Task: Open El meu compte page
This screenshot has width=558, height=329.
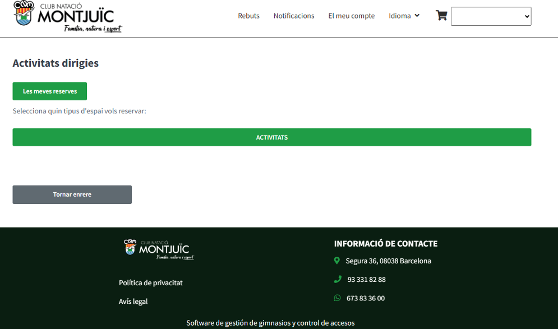Action: pos(351,16)
